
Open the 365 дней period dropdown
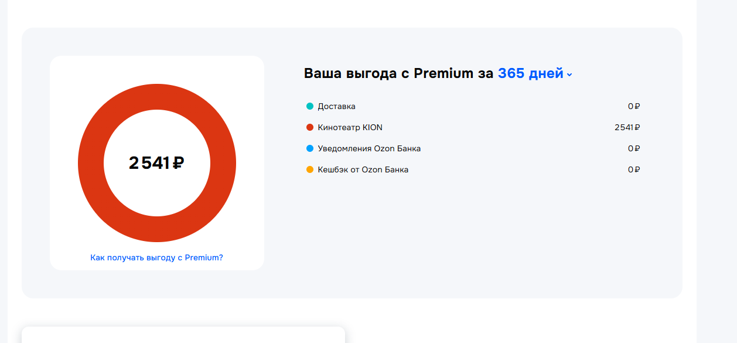(x=530, y=73)
